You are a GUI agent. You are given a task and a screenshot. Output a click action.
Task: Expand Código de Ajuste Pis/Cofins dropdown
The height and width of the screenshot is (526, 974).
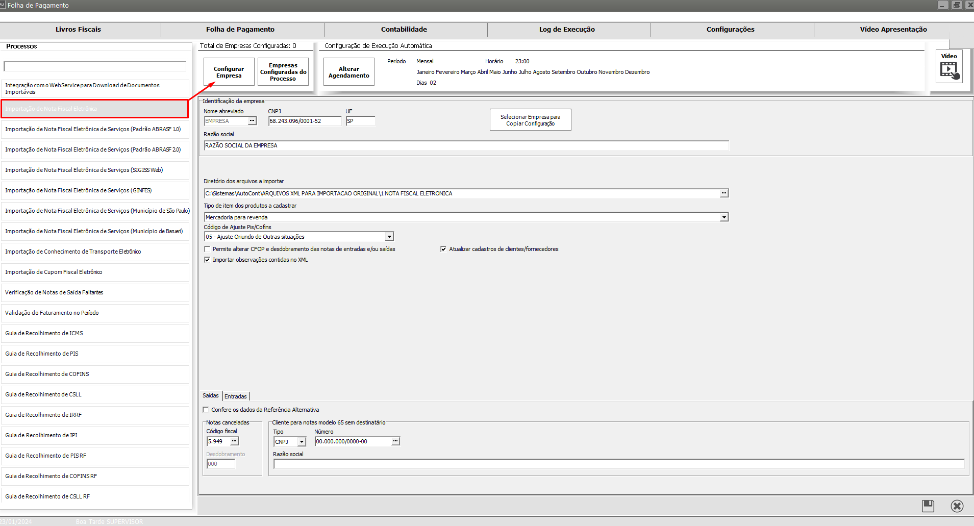[389, 237]
